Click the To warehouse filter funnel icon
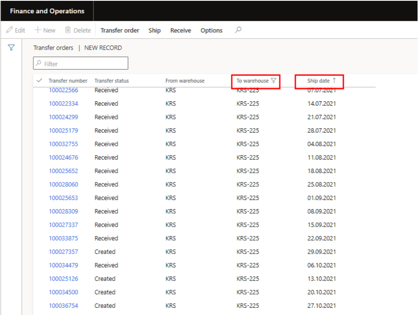 [273, 81]
